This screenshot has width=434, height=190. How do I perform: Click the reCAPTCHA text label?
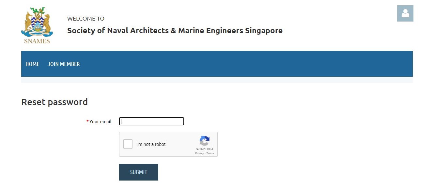point(204,149)
